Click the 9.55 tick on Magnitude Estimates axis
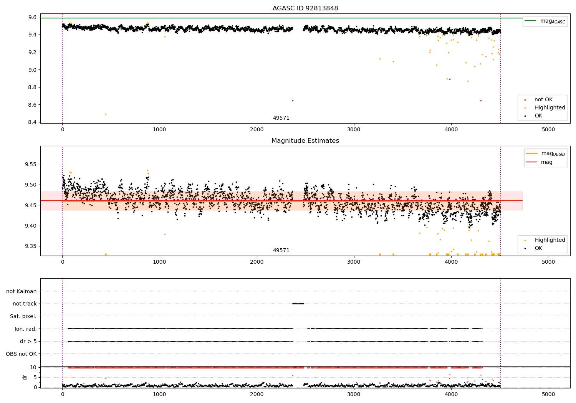The height and width of the screenshot is (403, 576). [31, 164]
